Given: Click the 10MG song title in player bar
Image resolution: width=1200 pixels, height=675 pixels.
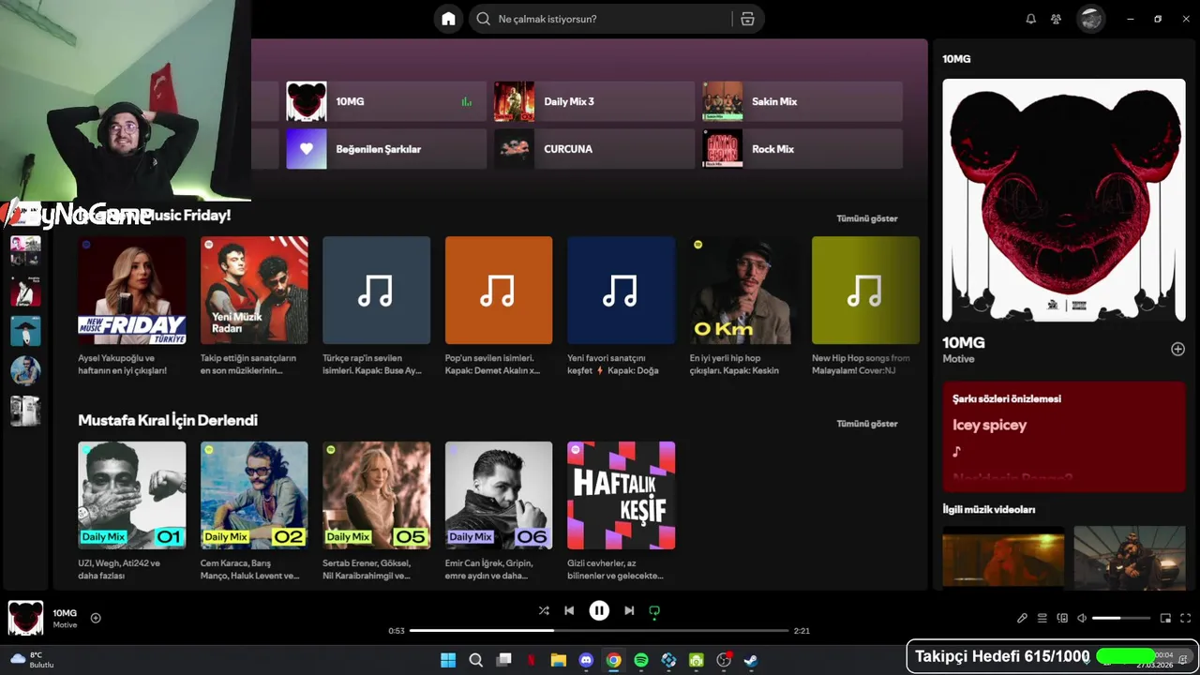Looking at the screenshot, I should [x=65, y=613].
